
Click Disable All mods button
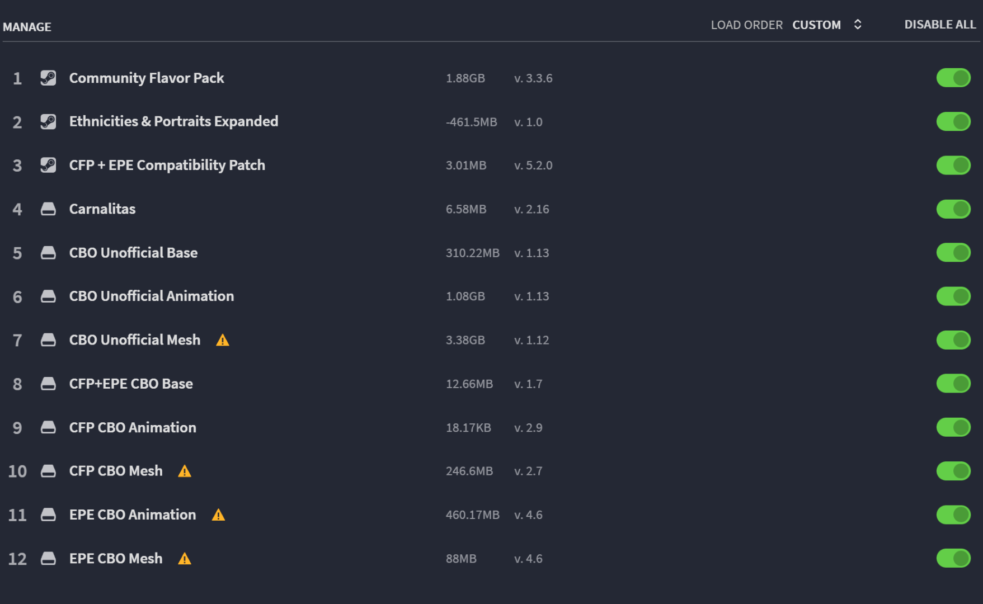(x=940, y=25)
